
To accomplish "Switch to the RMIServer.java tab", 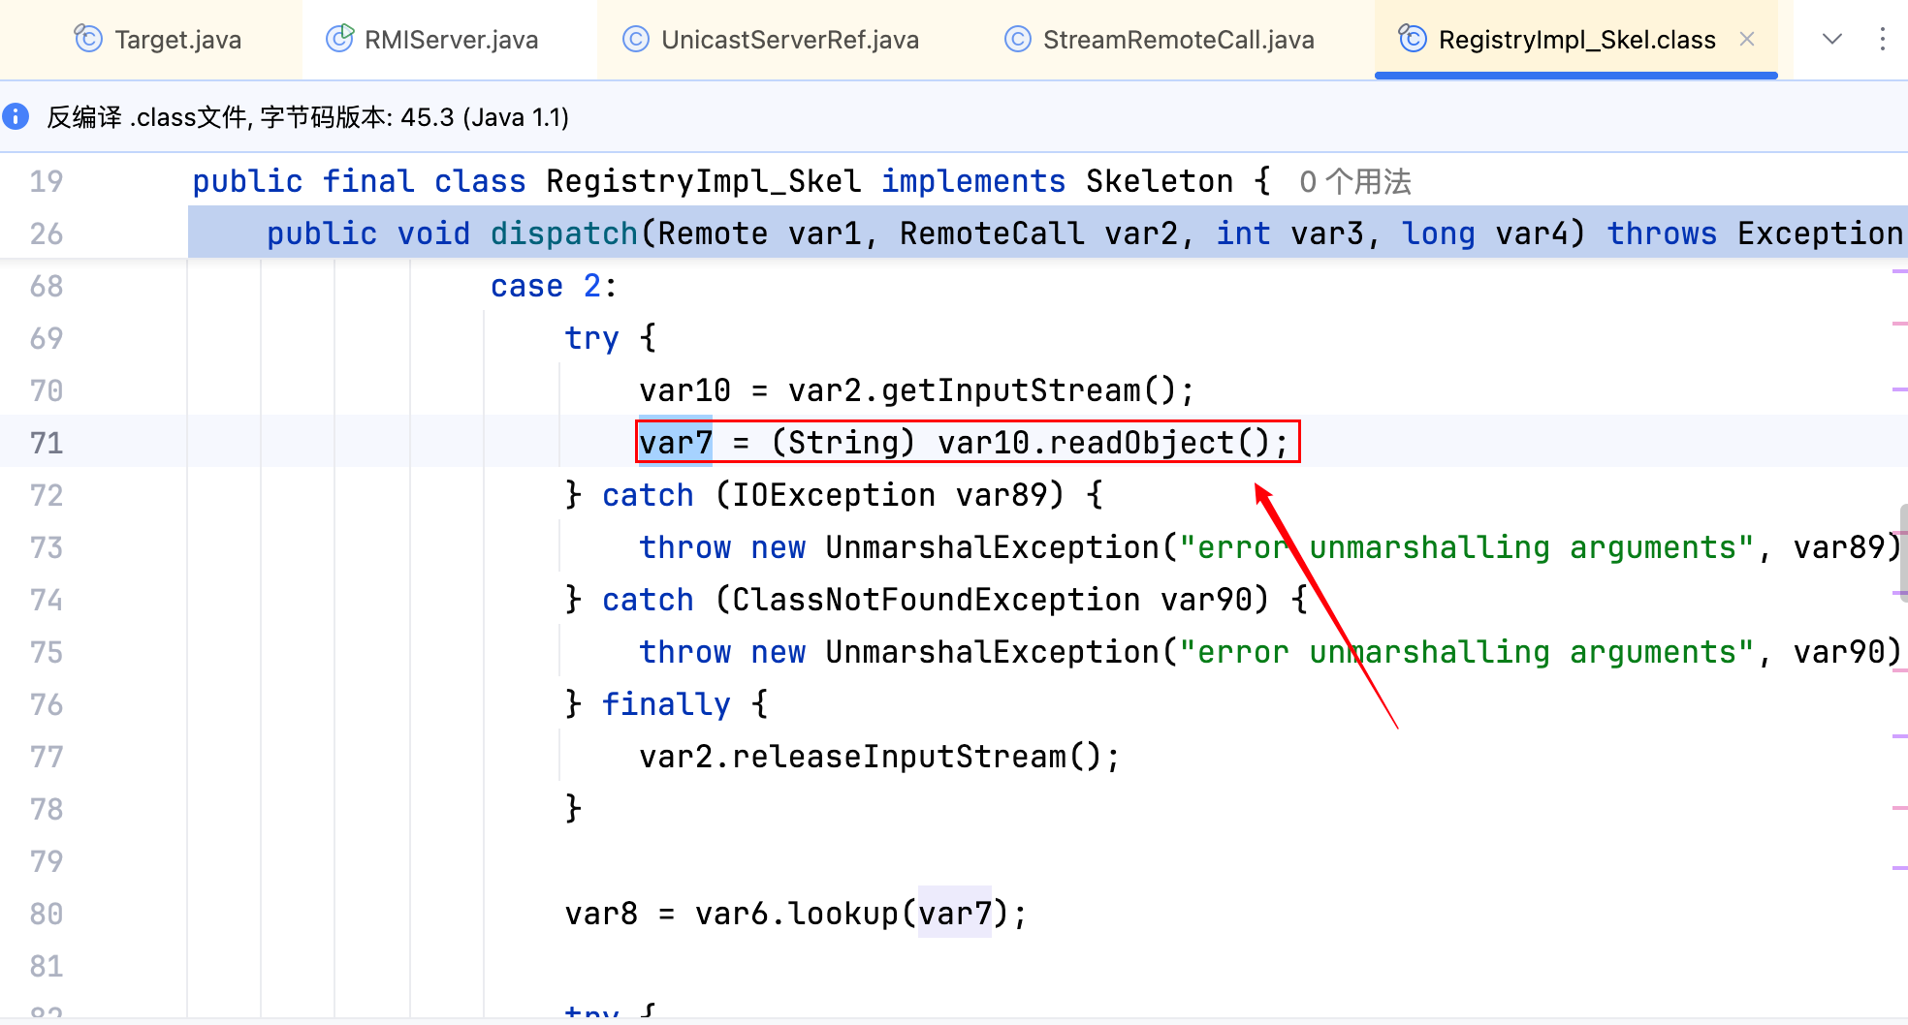I will pyautogui.click(x=451, y=40).
